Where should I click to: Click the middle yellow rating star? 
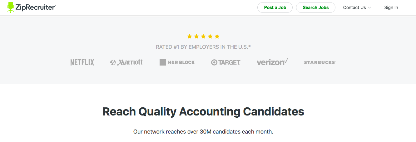point(203,37)
